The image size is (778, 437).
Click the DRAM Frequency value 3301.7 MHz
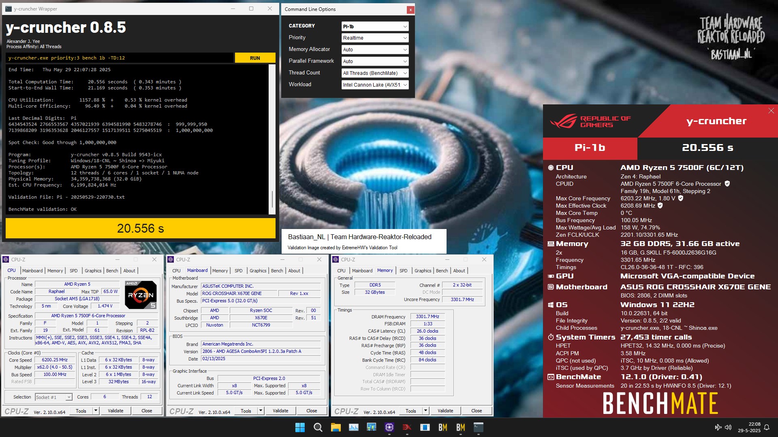tap(427, 316)
